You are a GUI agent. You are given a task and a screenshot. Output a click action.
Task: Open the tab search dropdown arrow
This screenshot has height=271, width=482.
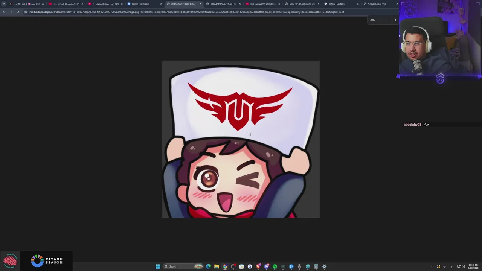pyautogui.click(x=4, y=4)
